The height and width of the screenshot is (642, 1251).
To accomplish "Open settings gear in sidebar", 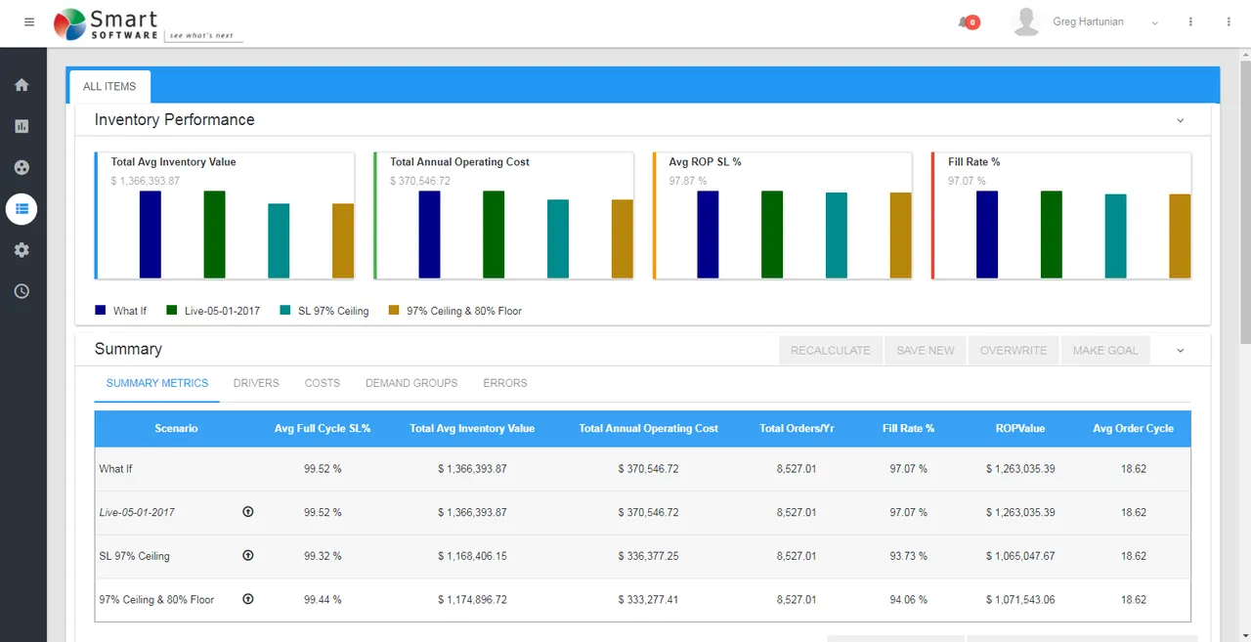I will tap(22, 250).
